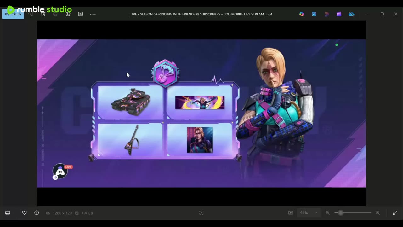403x227 pixels.
Task: Minimize the Photos window
Action: pyautogui.click(x=368, y=14)
